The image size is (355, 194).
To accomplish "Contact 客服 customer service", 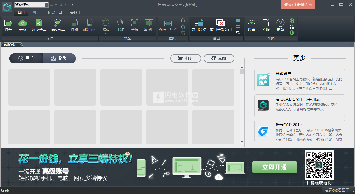I will (266, 25).
